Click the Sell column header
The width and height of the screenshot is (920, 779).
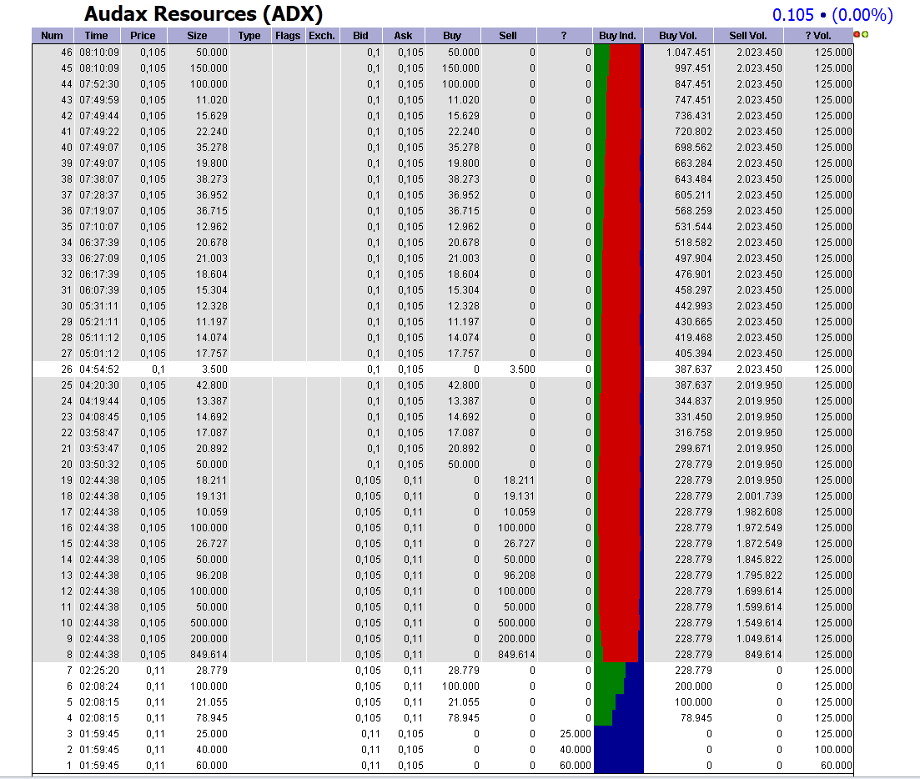[509, 35]
